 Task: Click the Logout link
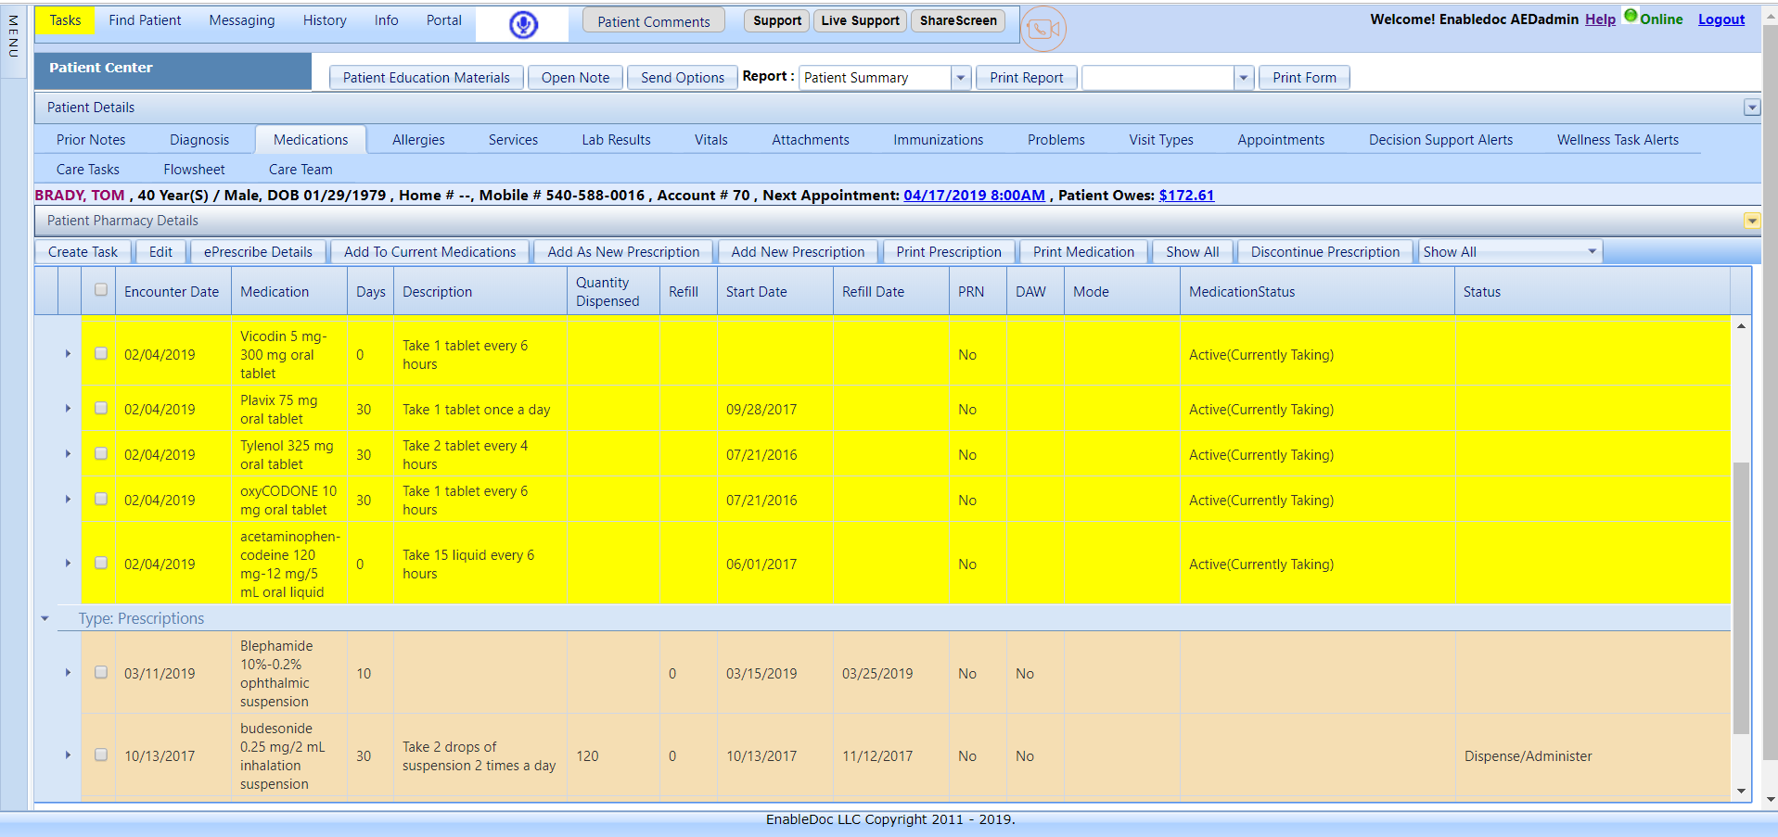tap(1721, 19)
